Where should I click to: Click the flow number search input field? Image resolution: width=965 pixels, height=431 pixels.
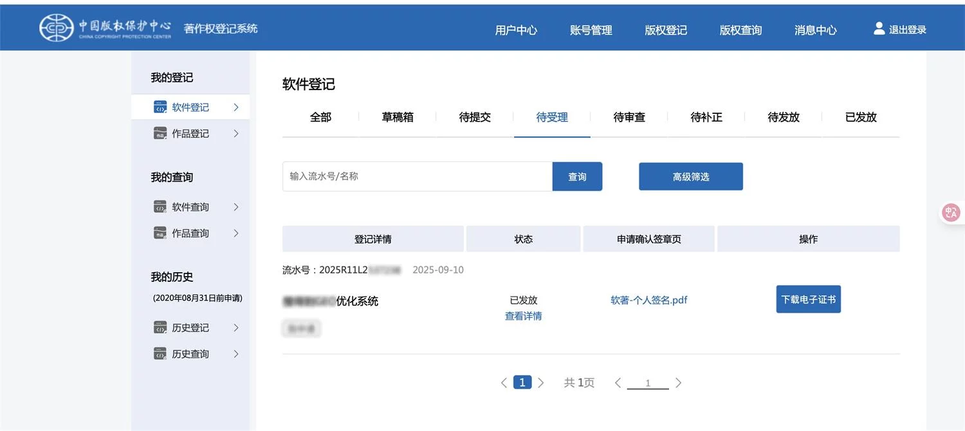[417, 176]
